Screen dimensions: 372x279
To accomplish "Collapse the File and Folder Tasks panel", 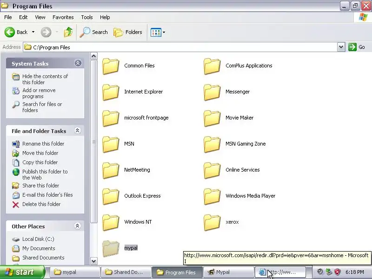I will coord(78,131).
